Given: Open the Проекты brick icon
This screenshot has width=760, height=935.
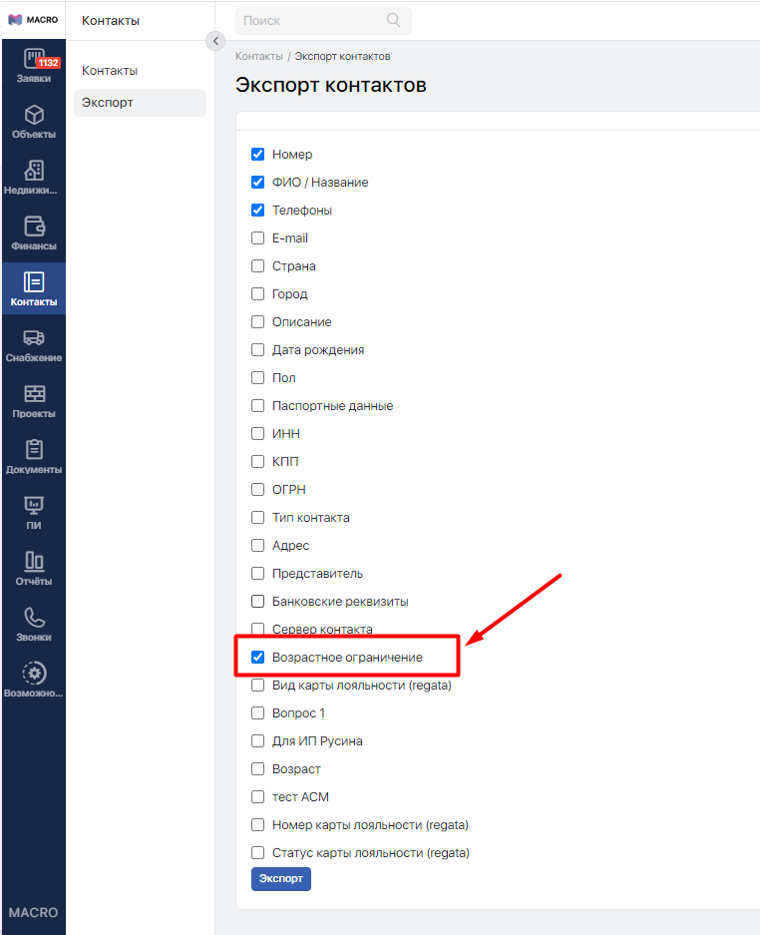Looking at the screenshot, I should point(34,394).
